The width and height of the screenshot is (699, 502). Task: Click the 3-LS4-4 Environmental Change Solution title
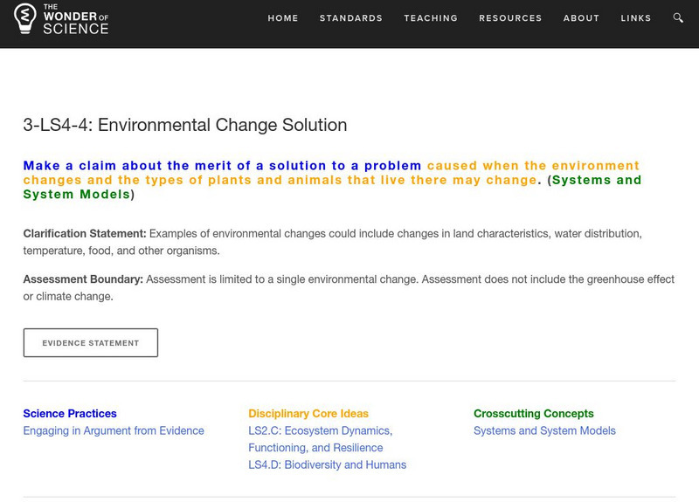pos(185,125)
